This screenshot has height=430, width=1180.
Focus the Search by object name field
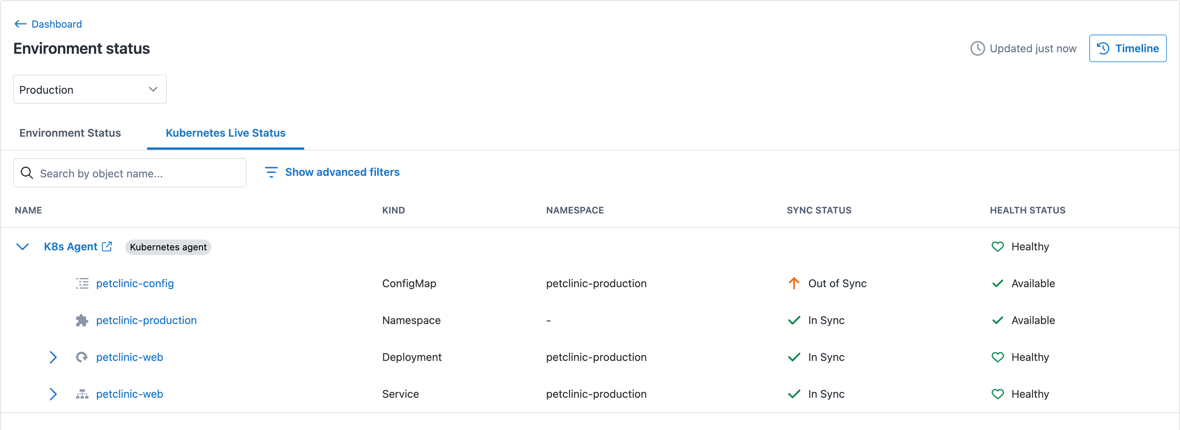pyautogui.click(x=130, y=173)
